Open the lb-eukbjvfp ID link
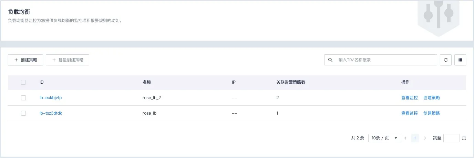 point(51,98)
